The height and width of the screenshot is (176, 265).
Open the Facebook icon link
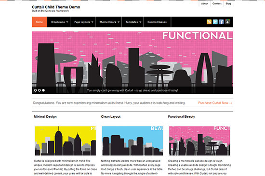(221, 22)
